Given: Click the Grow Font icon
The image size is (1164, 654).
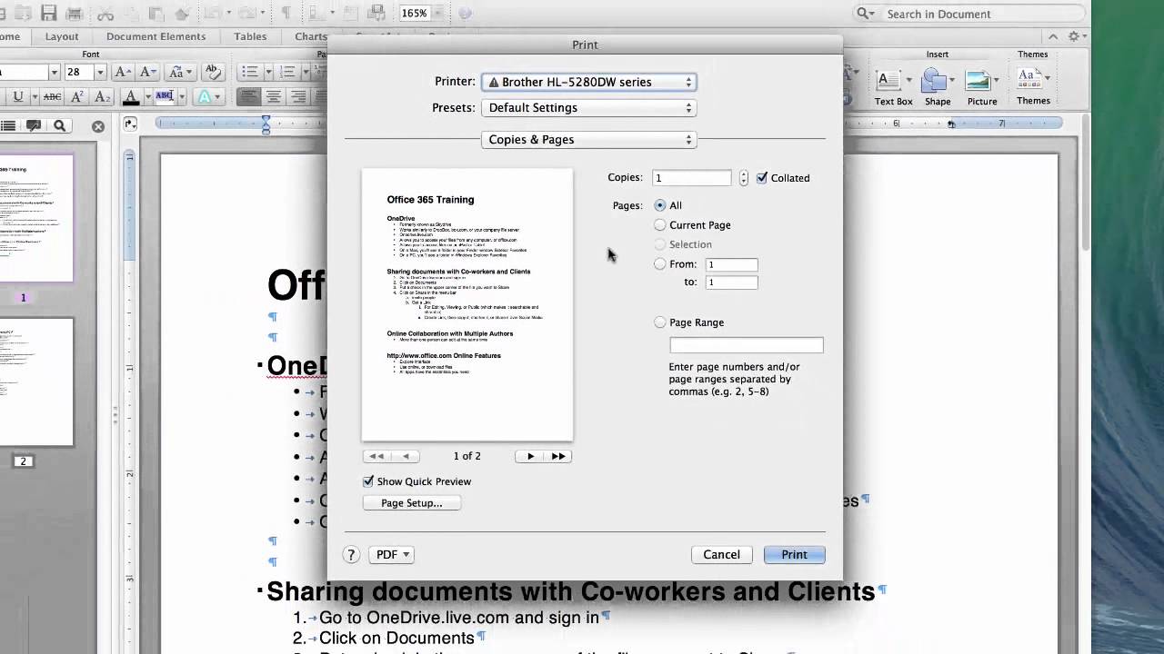Looking at the screenshot, I should [122, 72].
